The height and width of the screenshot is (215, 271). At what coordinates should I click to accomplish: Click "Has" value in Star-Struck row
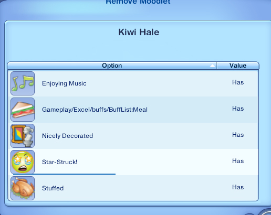coord(238,161)
